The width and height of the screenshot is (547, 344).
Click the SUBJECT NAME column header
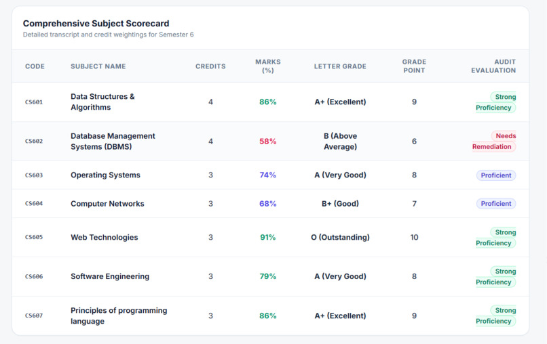(x=98, y=66)
